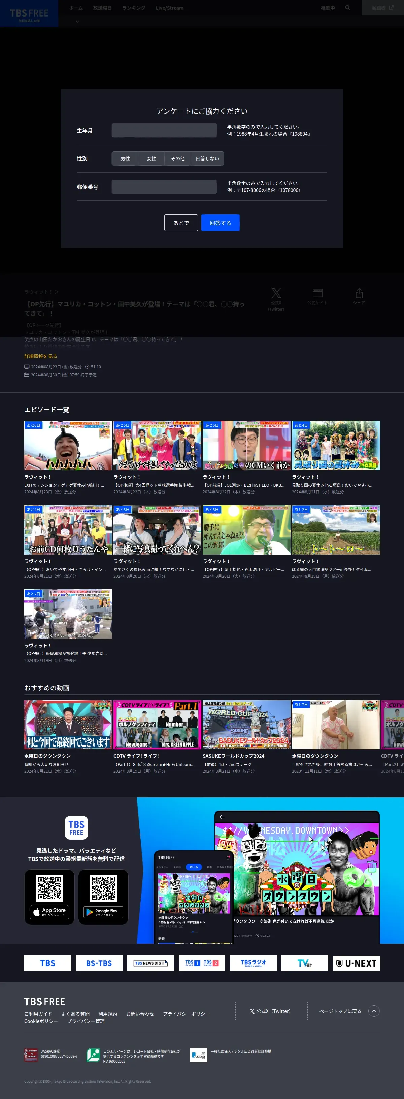Open the TVer logo link
Screen dimensions: 404x1099
(x=305, y=963)
